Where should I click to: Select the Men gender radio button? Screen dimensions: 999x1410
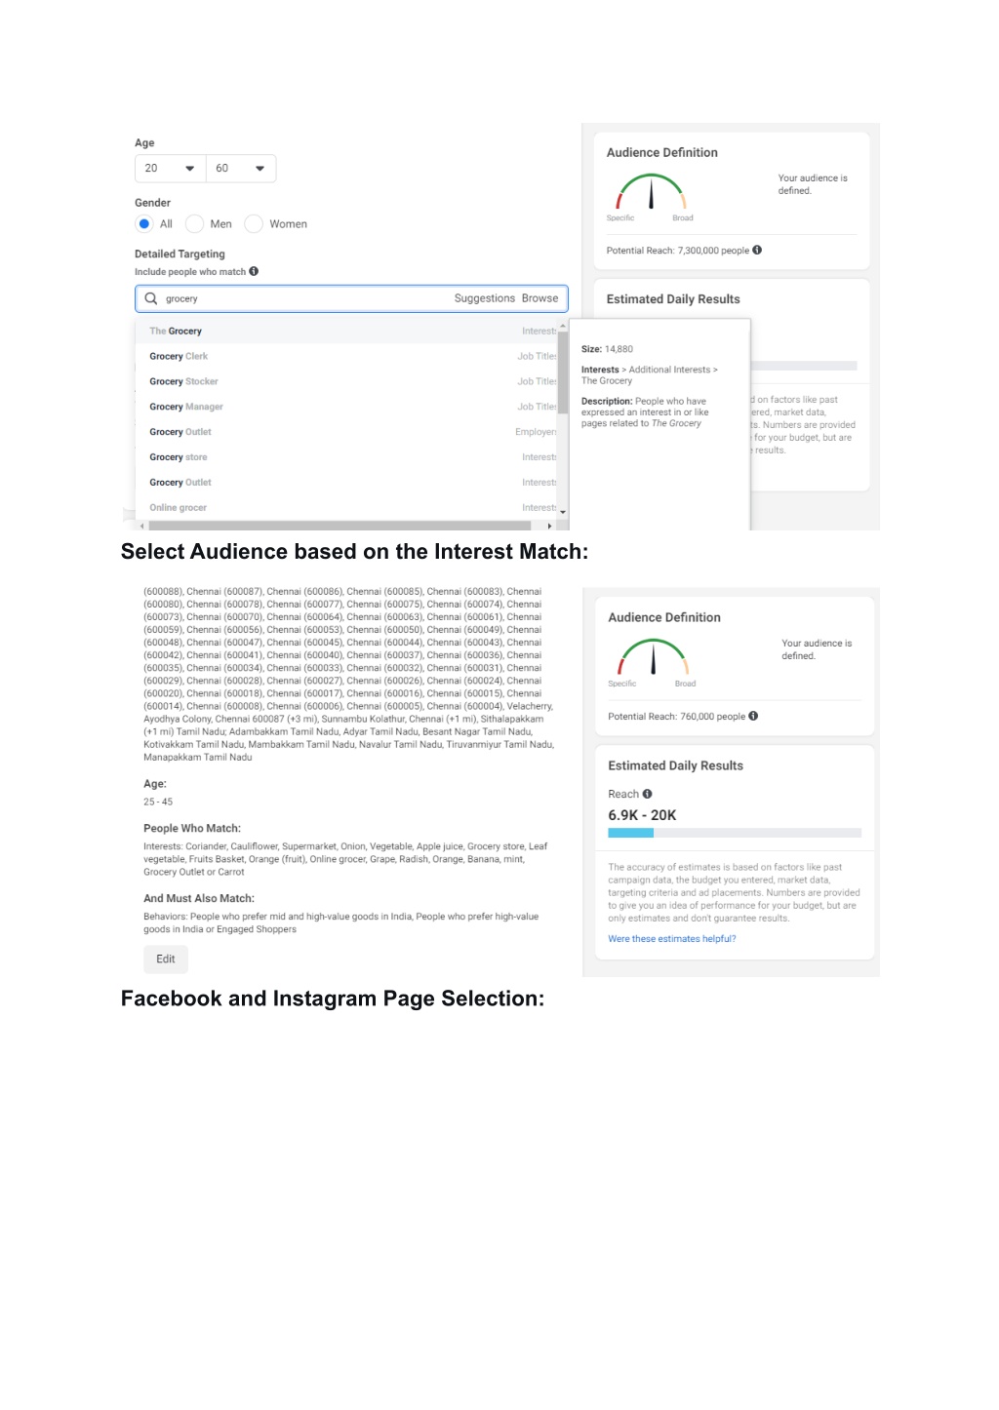coord(195,224)
